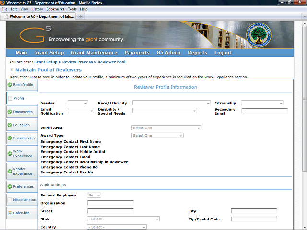Click page icon on Profile tab

coord(11,98)
